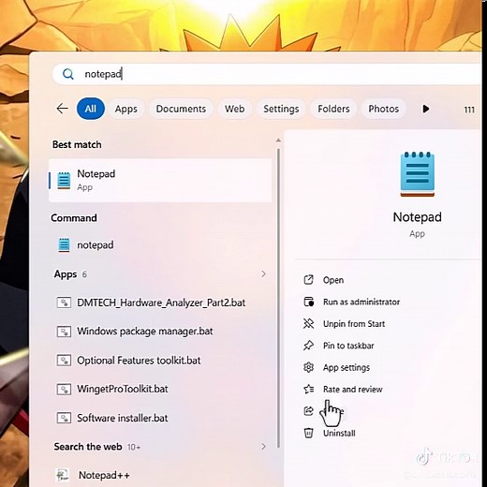Open Notepad via the Open action
The height and width of the screenshot is (487, 487).
click(333, 280)
